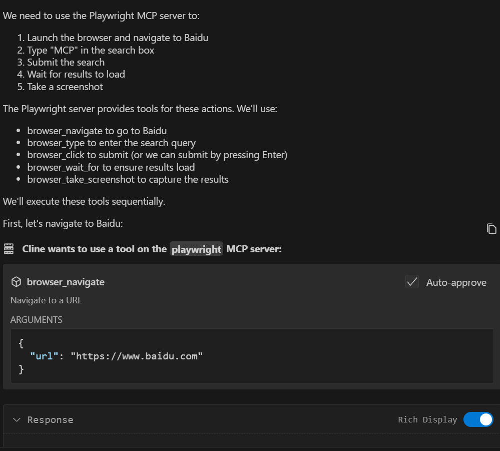Click the checkmark icon in the Auto-approve box
Screen dimensions: 500x451
tap(412, 281)
